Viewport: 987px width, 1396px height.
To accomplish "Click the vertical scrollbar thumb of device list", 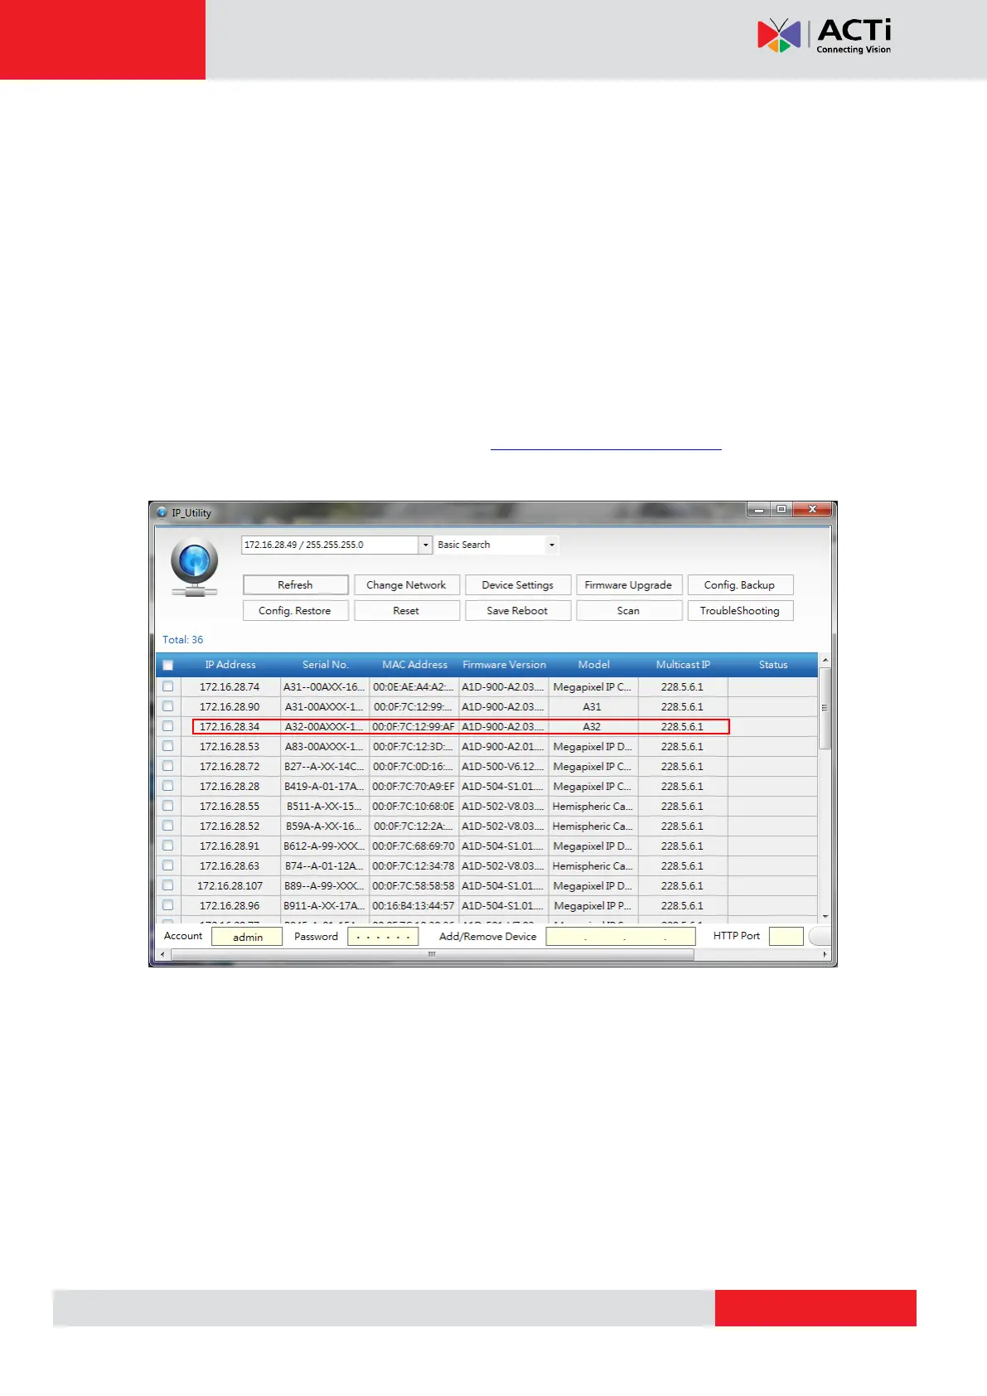I will coord(825,709).
